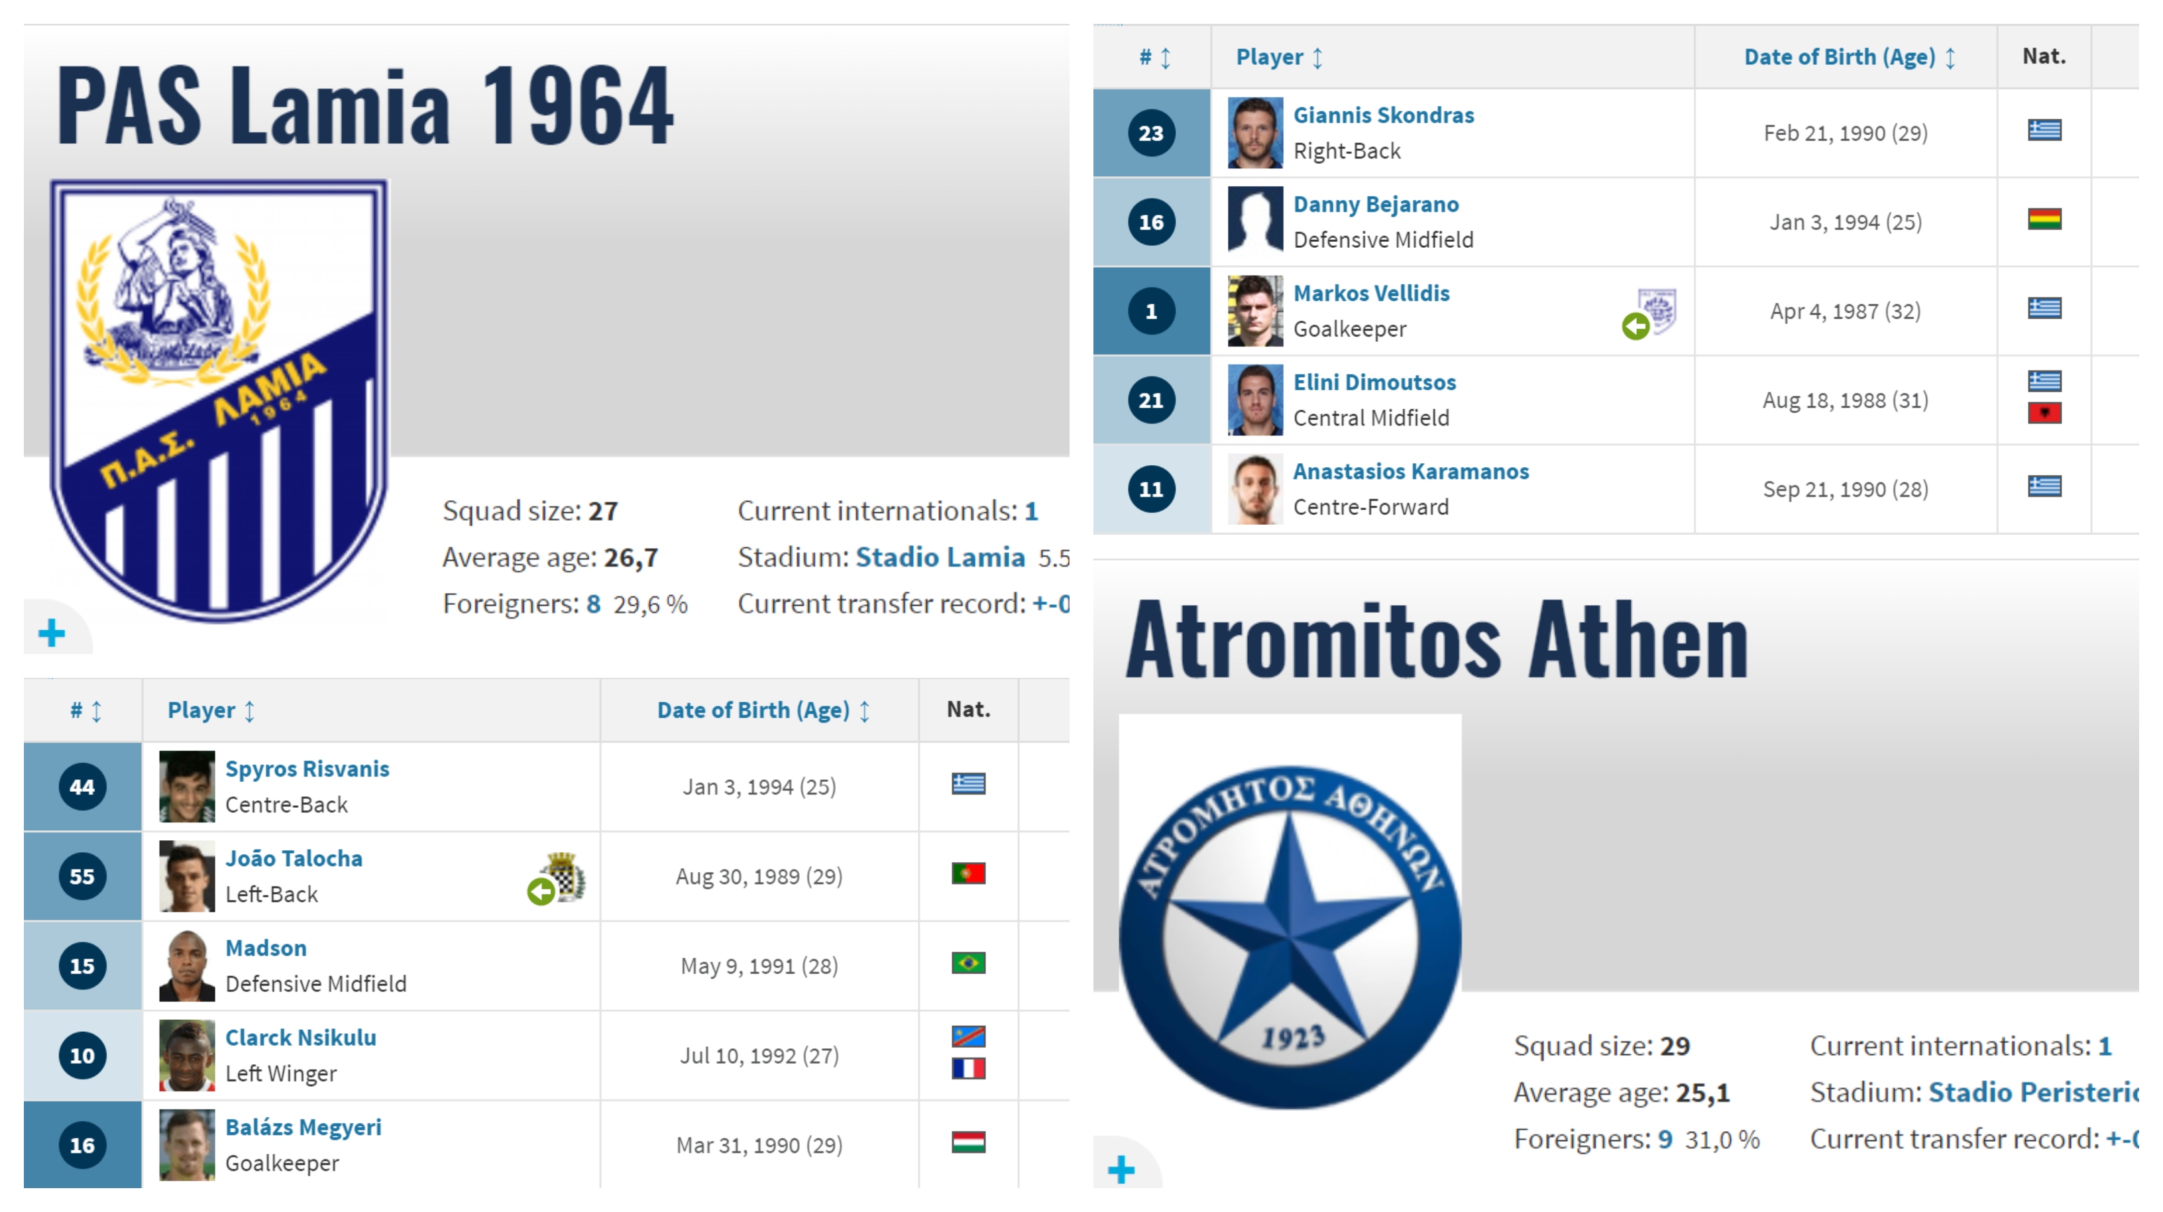Image resolution: width=2163 pixels, height=1212 pixels.
Task: Click DR Congo flag in Nsikulu row
Action: click(968, 1036)
